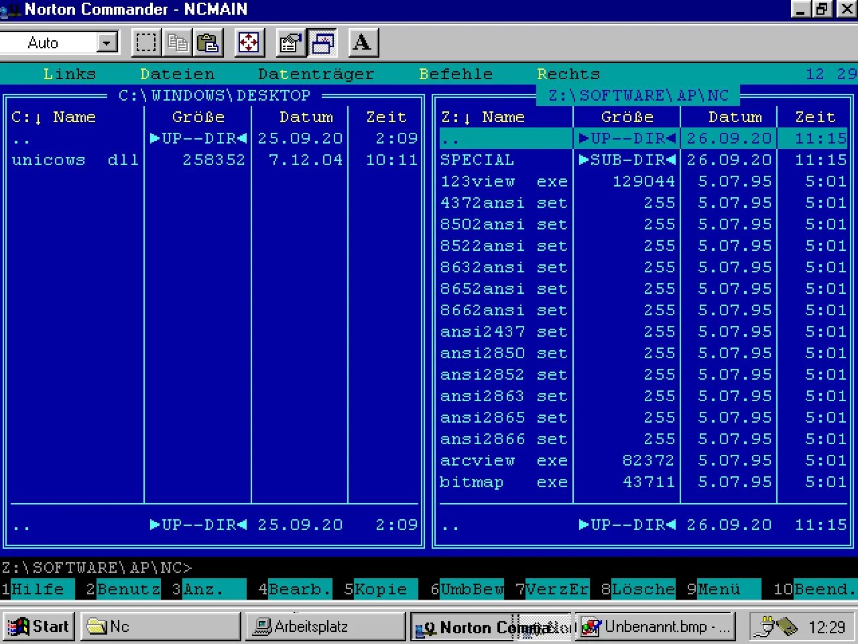Open the Windows Start button

click(38, 627)
